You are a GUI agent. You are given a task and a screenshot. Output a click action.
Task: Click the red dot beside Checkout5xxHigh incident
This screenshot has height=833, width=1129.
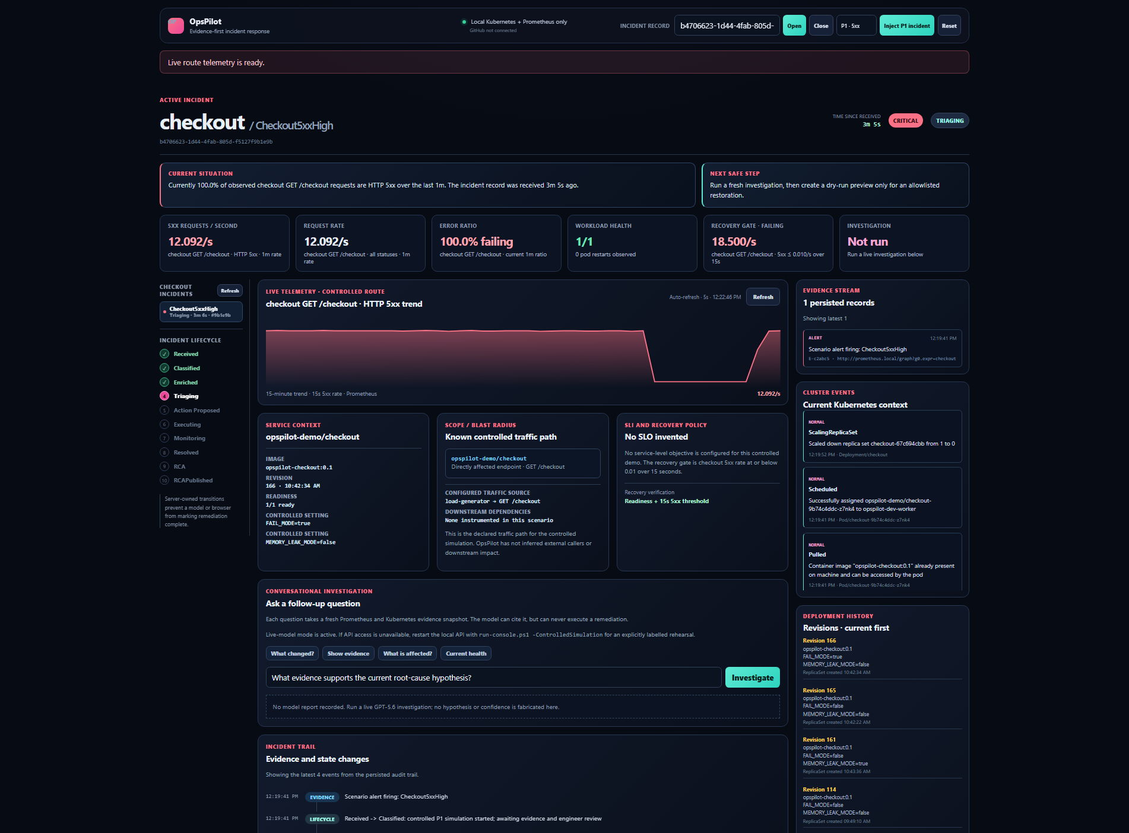tap(164, 311)
